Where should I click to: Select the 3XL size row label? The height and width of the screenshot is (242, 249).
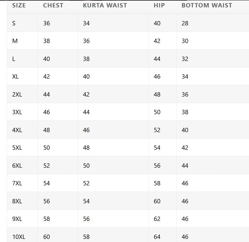pyautogui.click(x=17, y=112)
